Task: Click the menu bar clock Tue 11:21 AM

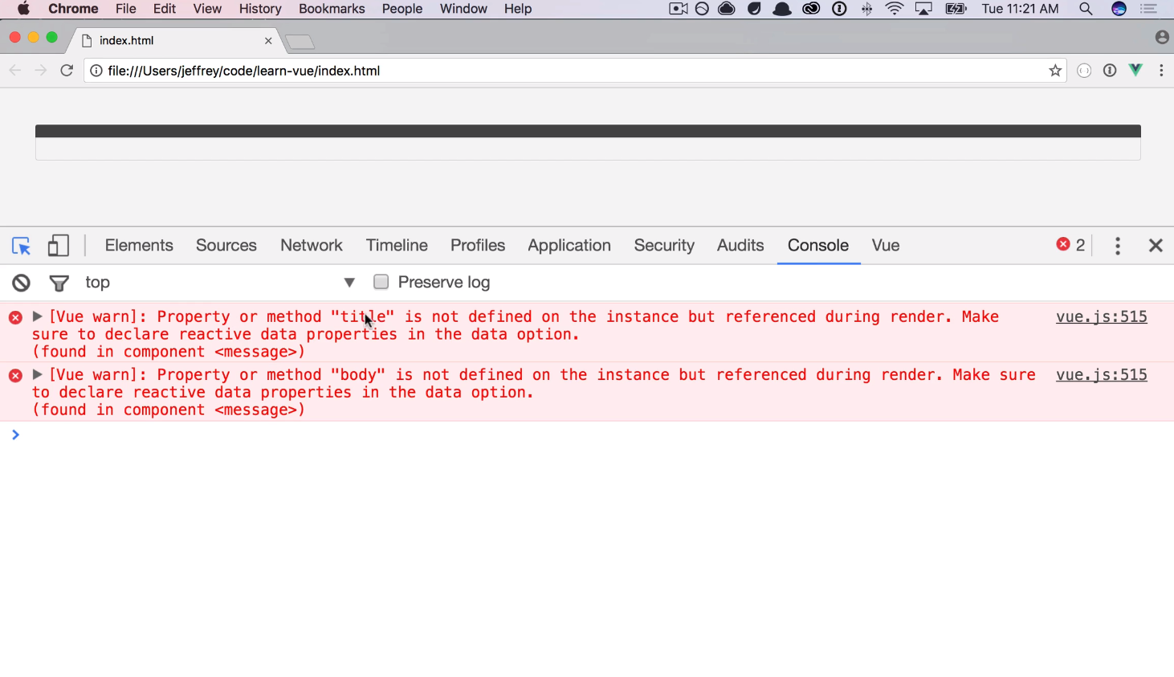Action: tap(1020, 9)
